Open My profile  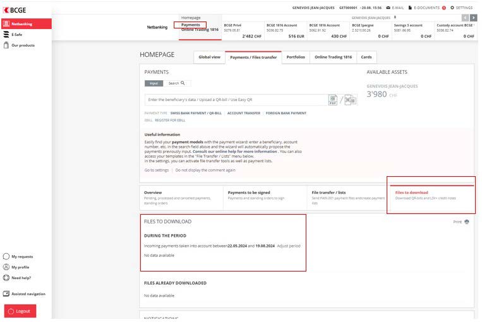coord(20,267)
